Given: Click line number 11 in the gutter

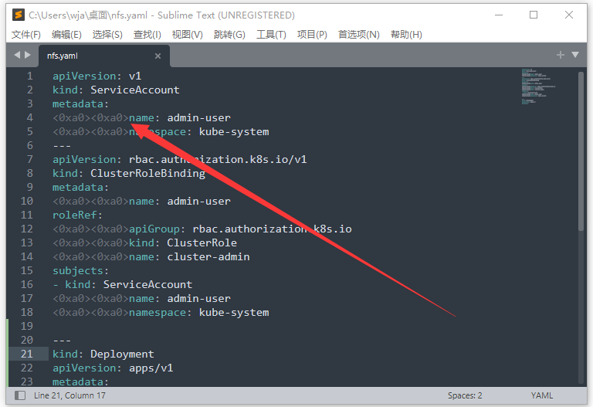Looking at the screenshot, I should 27,215.
